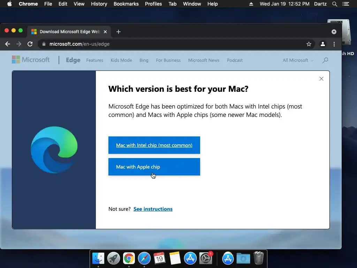Open the Window menu
This screenshot has height=268, width=357.
coord(192,4)
